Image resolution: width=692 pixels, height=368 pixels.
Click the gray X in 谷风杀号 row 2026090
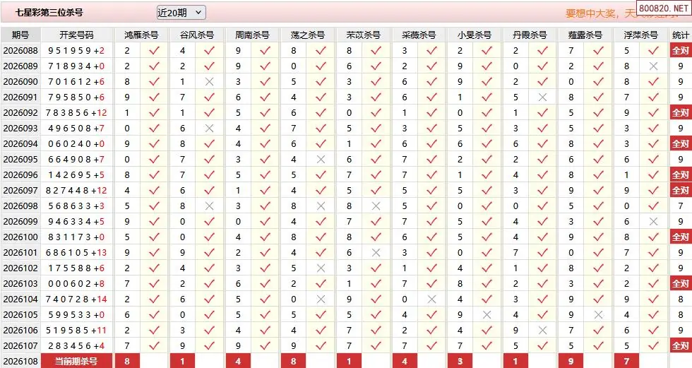point(210,82)
